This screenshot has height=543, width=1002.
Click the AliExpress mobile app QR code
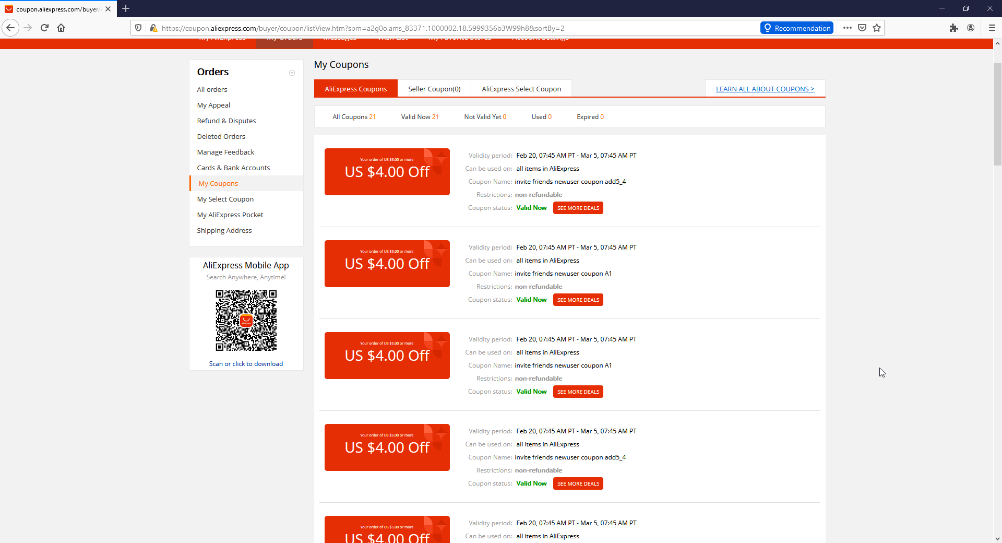(246, 320)
